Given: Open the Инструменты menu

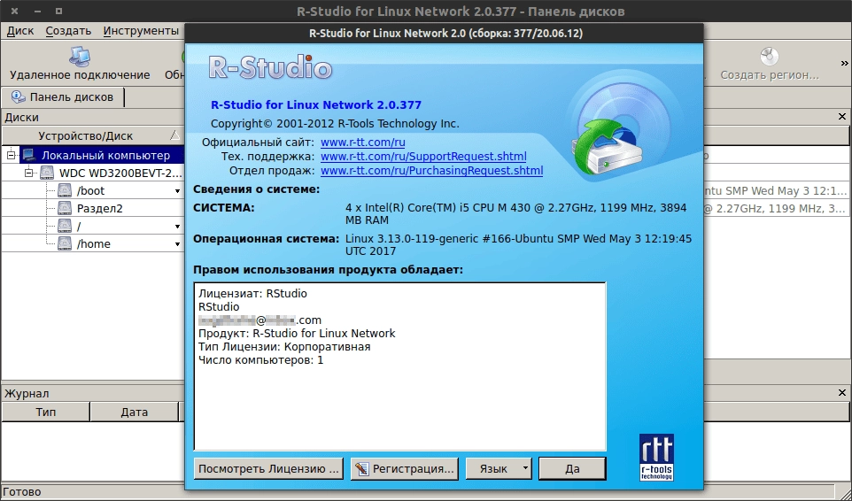Looking at the screenshot, I should click(142, 31).
